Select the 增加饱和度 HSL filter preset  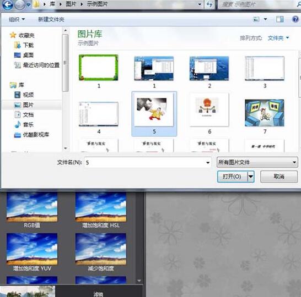click(x=101, y=210)
